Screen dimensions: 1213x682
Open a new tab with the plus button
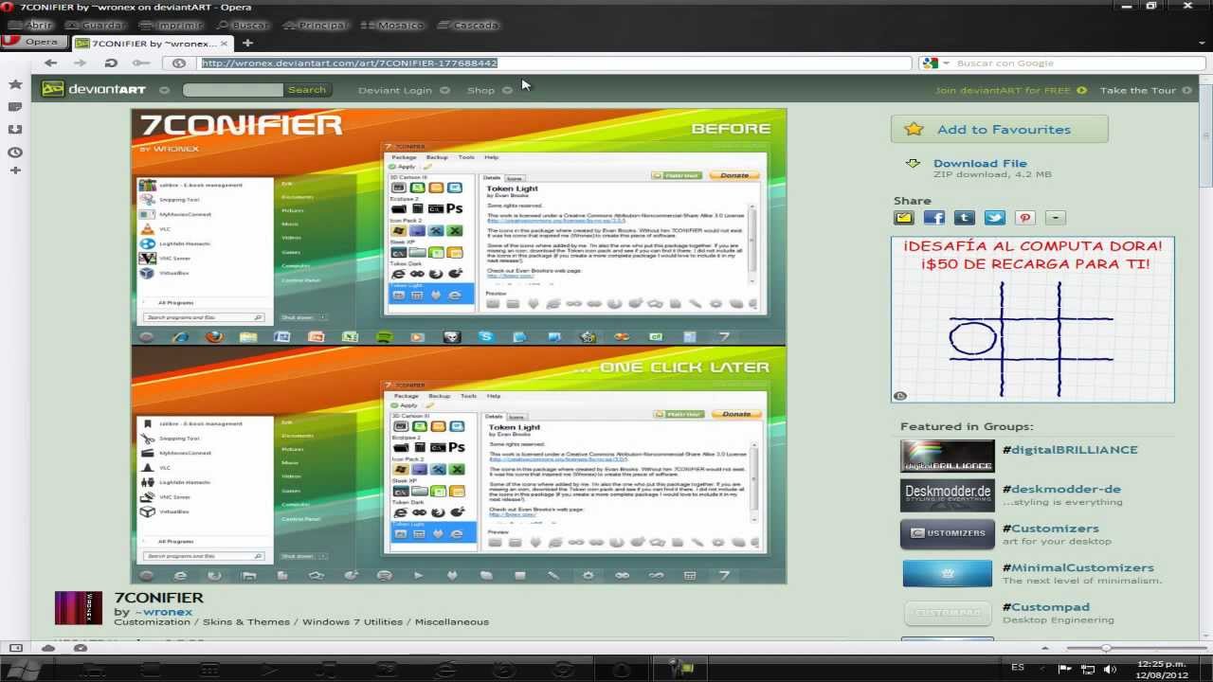(x=247, y=43)
